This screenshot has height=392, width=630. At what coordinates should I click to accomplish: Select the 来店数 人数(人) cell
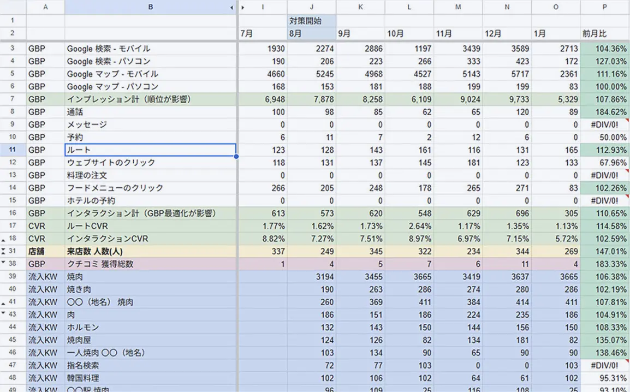click(x=150, y=252)
